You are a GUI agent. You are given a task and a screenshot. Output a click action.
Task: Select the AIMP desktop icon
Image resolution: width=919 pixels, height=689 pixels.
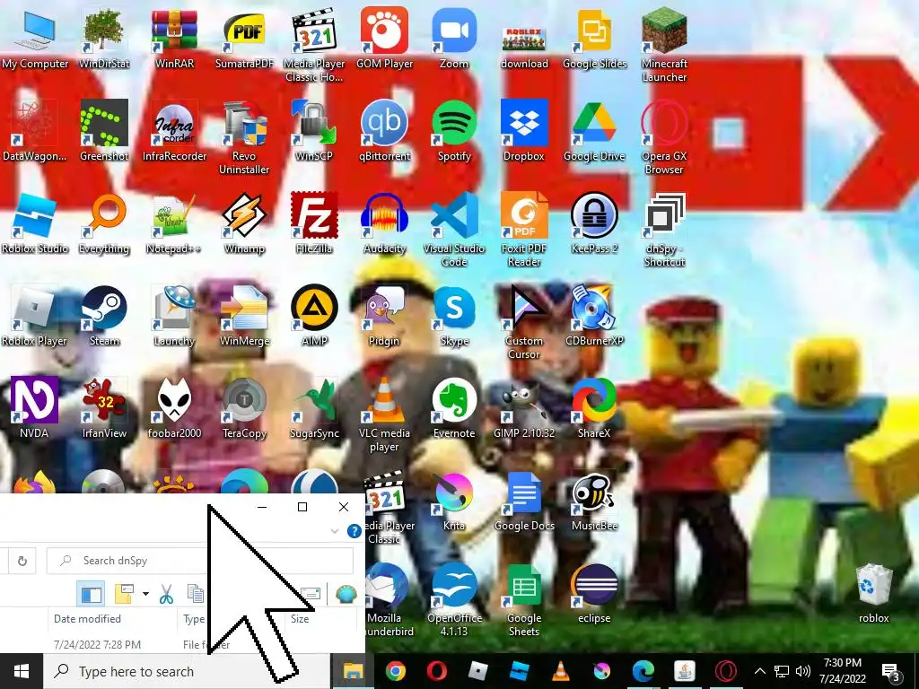314,317
